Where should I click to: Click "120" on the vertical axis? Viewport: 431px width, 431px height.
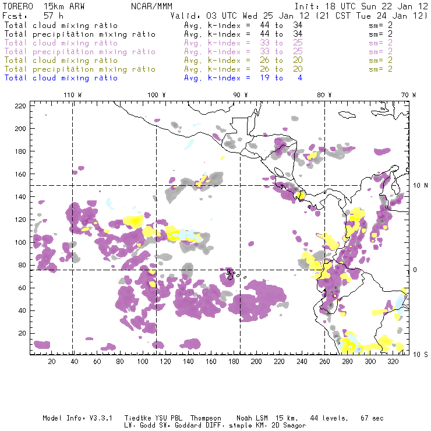[x=20, y=220]
